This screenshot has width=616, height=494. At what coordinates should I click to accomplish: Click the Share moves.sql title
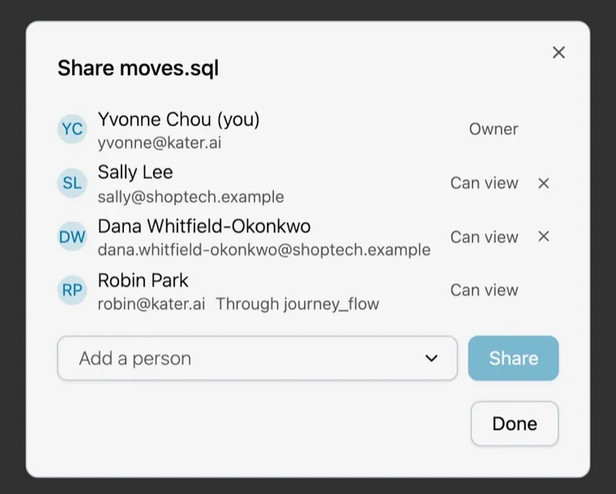coord(139,68)
